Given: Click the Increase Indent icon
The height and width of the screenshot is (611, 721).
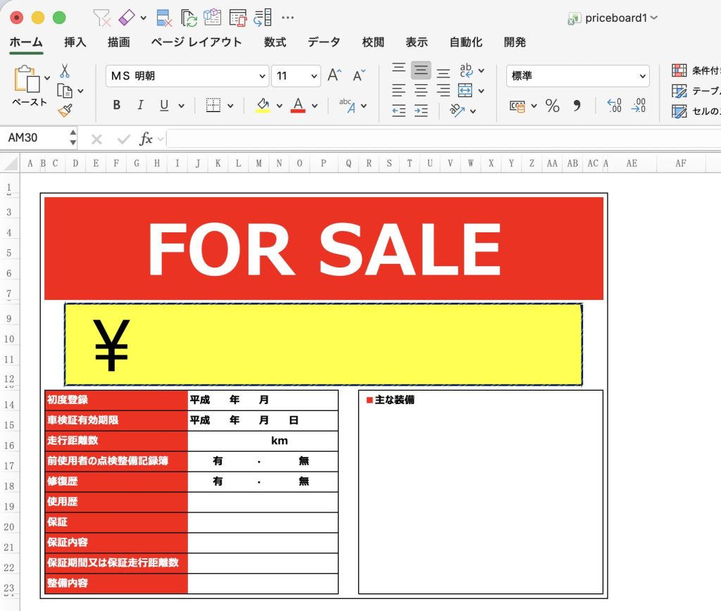Looking at the screenshot, I should tap(421, 111).
